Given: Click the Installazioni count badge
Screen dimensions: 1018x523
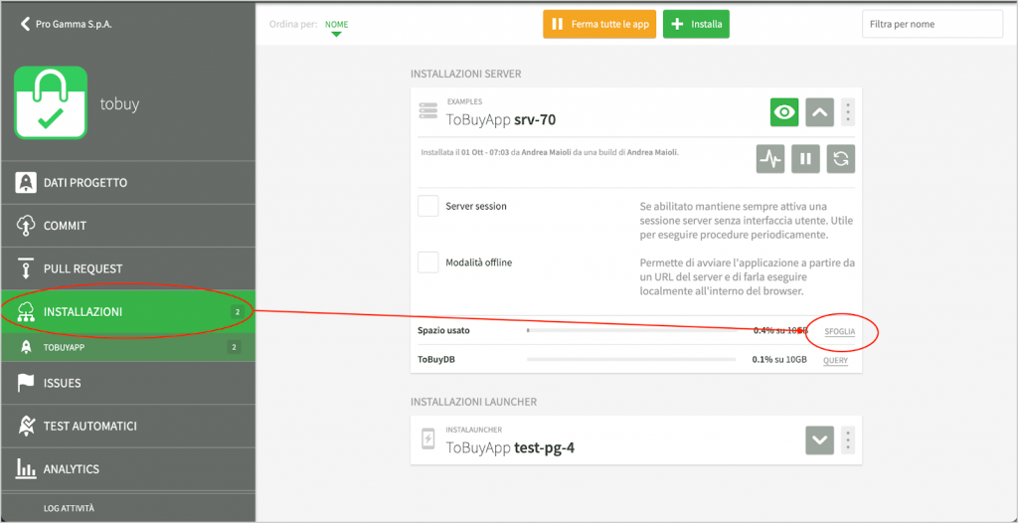Looking at the screenshot, I should tap(237, 312).
